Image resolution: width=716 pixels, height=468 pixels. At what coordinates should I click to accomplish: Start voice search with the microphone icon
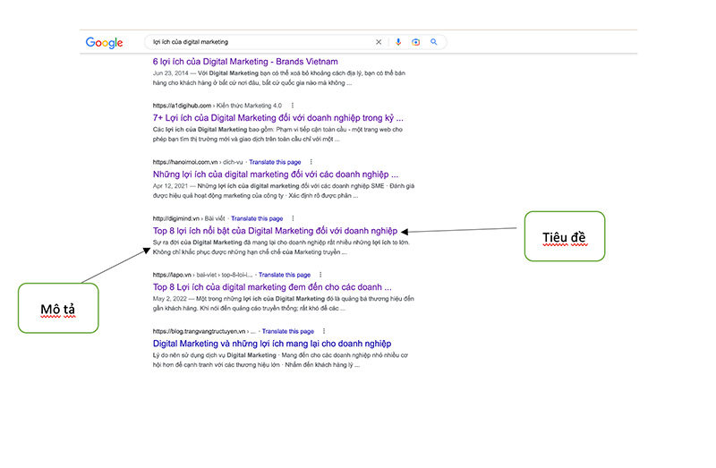click(397, 42)
